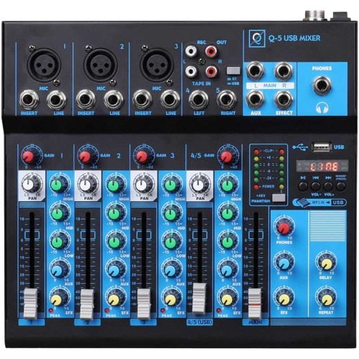Click the USB port slot

pos(321,146)
